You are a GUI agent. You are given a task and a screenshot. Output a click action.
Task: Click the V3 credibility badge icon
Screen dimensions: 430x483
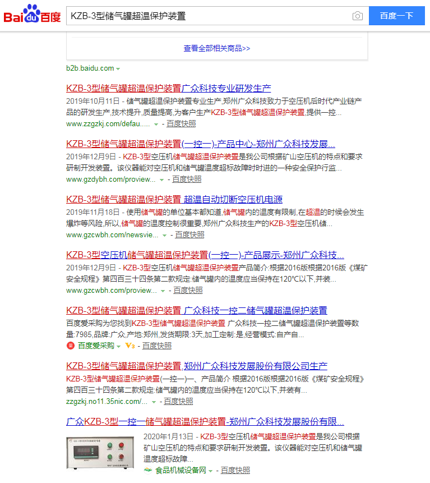click(x=130, y=346)
